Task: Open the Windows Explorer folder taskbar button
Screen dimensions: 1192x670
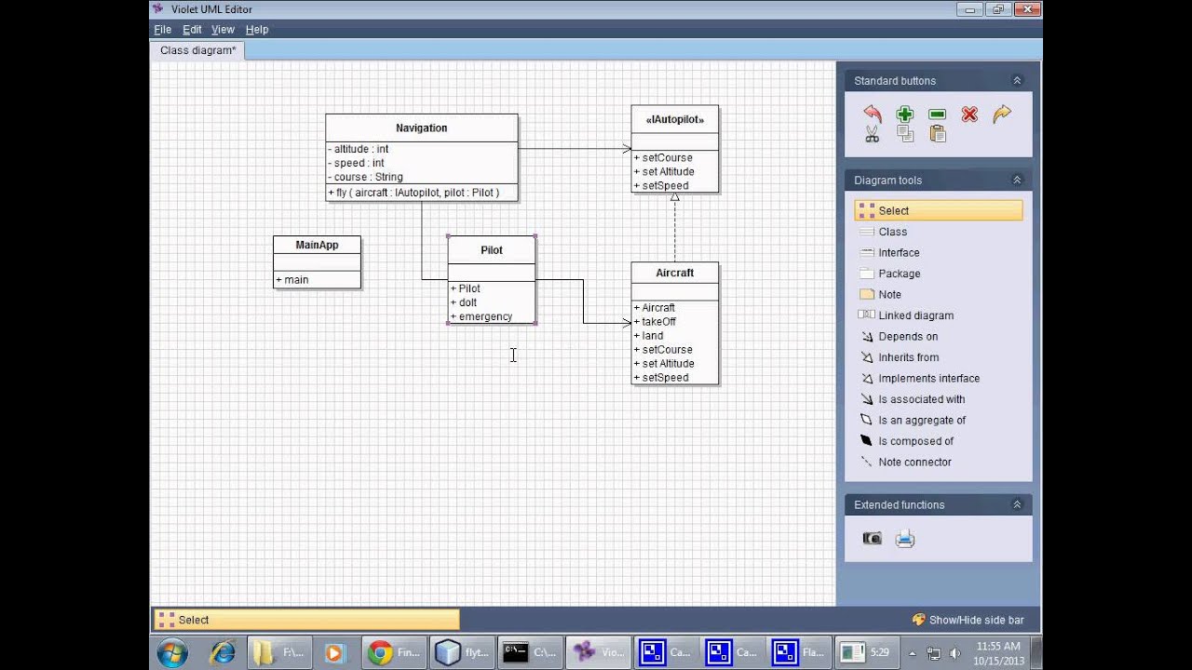Action: pyautogui.click(x=278, y=652)
